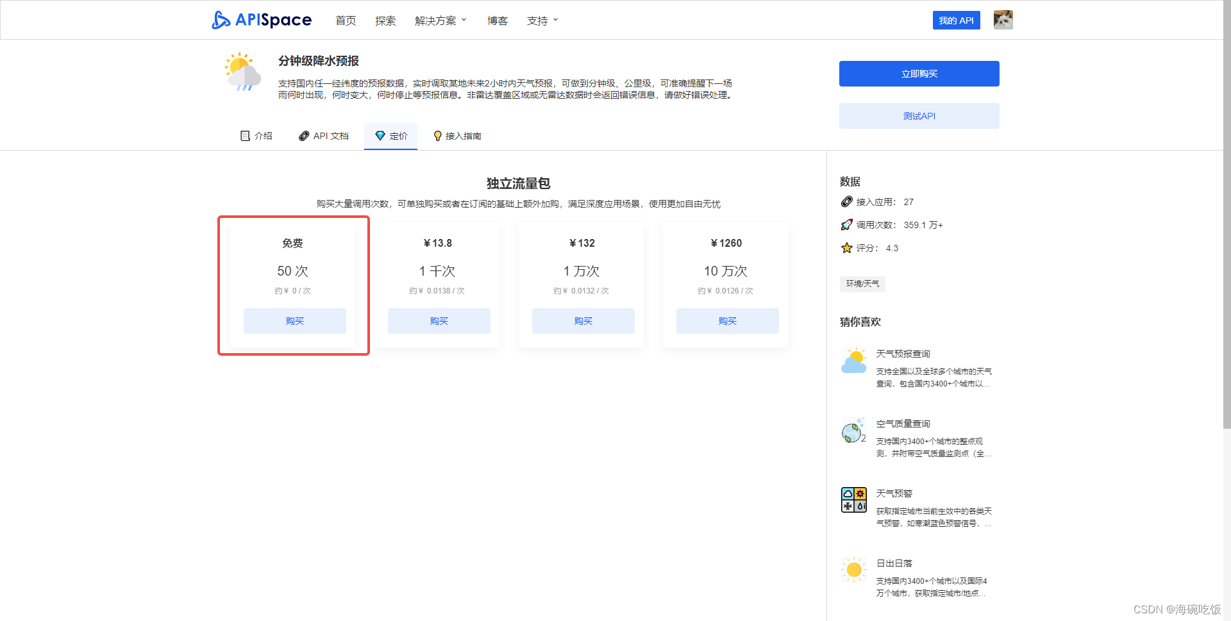Click the tag icon beside 接入应用
The image size is (1231, 621).
pyautogui.click(x=846, y=202)
